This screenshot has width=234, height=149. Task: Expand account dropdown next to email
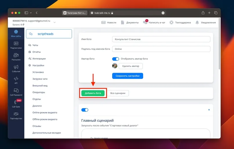click(55, 22)
